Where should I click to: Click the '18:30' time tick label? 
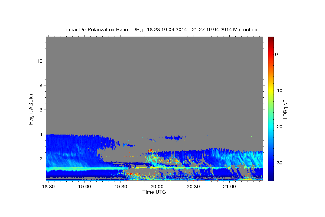[49, 187]
